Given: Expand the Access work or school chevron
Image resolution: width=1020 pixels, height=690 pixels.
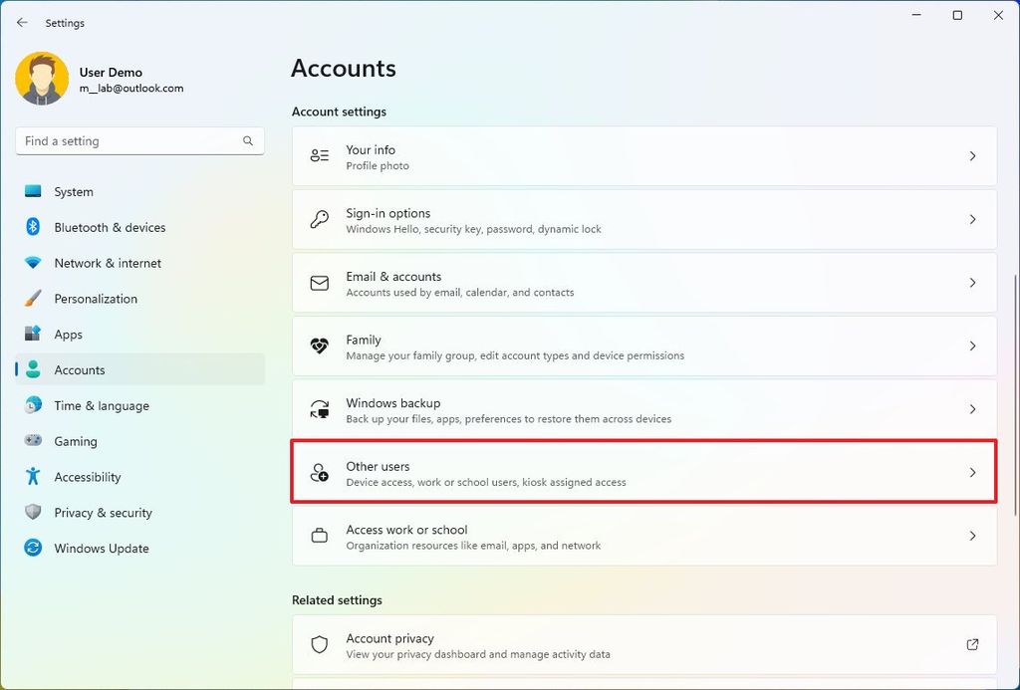Looking at the screenshot, I should [x=973, y=536].
